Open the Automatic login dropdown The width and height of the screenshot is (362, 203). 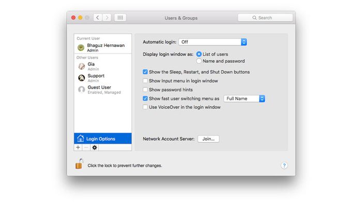[x=213, y=42]
